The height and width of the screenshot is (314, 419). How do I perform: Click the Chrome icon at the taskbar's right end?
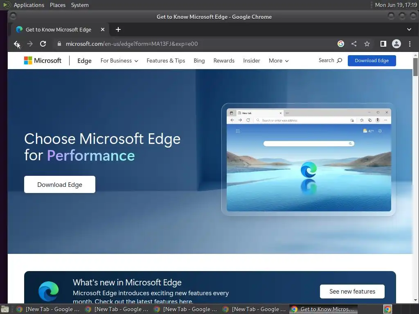tap(388, 309)
